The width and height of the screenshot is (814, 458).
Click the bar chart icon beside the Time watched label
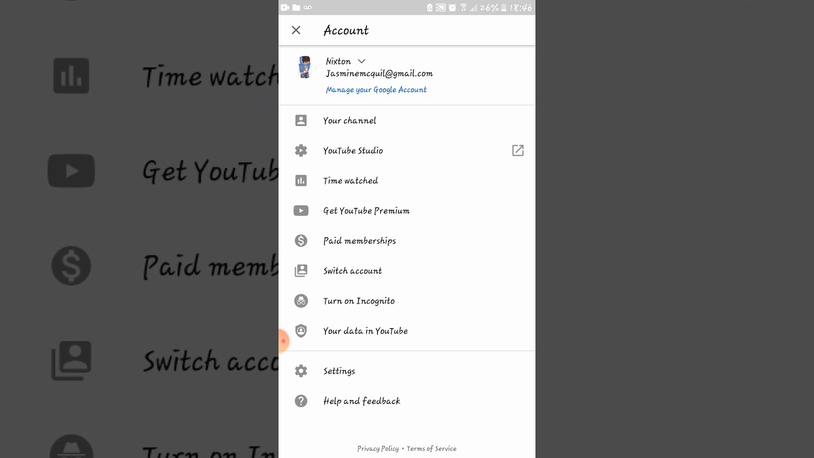pyautogui.click(x=301, y=181)
